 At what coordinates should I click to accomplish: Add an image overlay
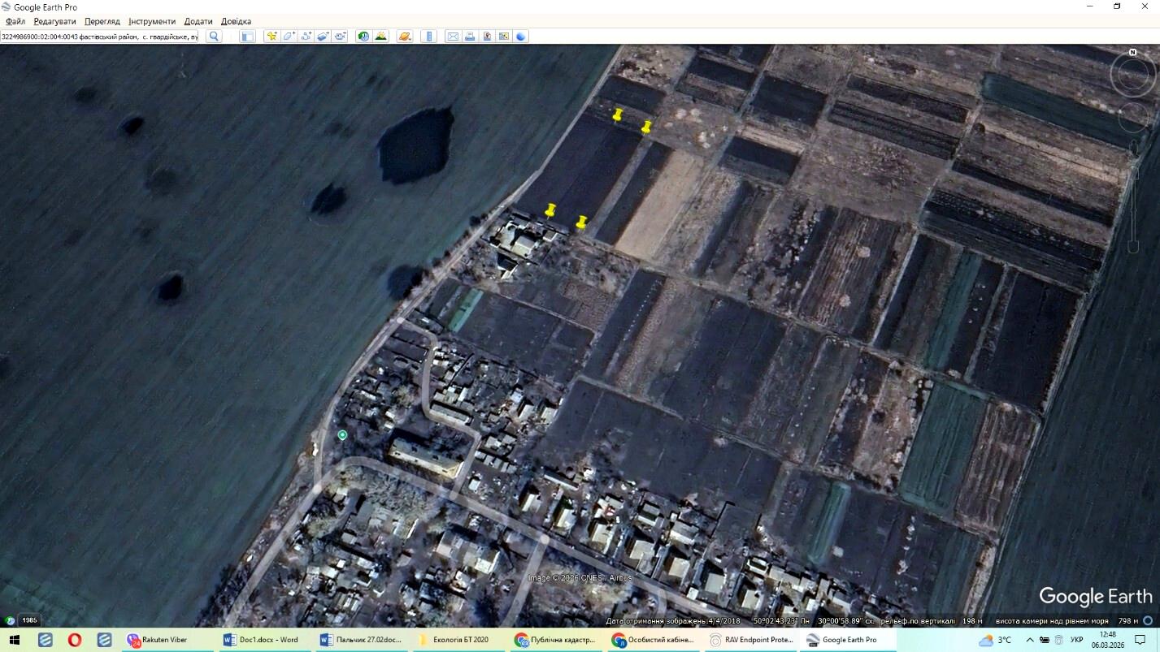click(x=323, y=37)
